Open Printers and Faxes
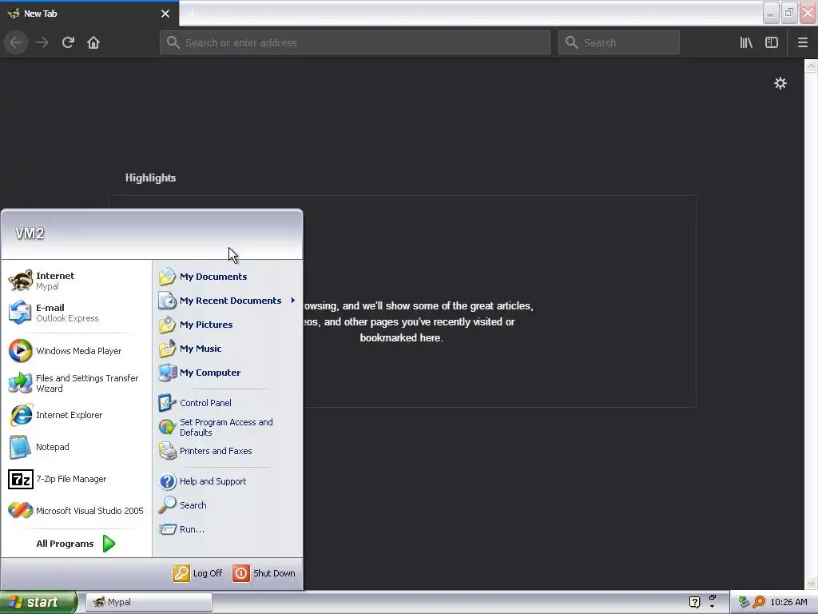Viewport: 818px width, 614px height. click(x=228, y=451)
